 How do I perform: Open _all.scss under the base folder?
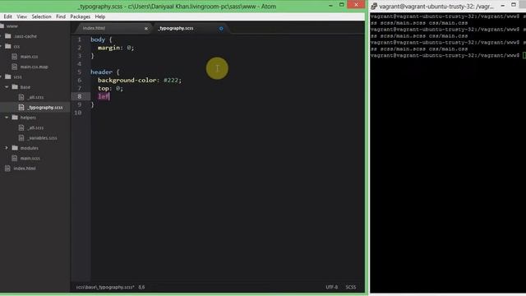coord(35,97)
